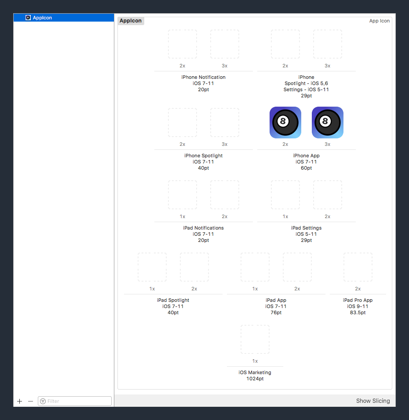The image size is (409, 420).
Task: Click the empty iOS Marketing 1024pt icon well
Action: (x=255, y=339)
